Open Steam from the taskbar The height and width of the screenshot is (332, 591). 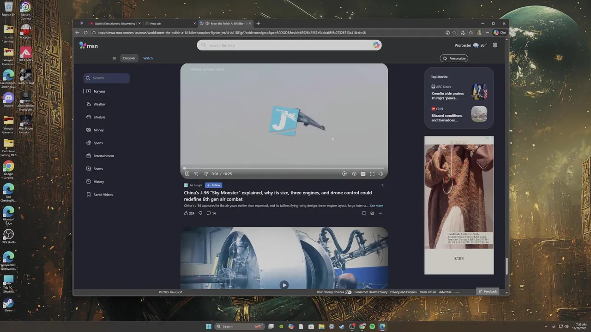342,326
